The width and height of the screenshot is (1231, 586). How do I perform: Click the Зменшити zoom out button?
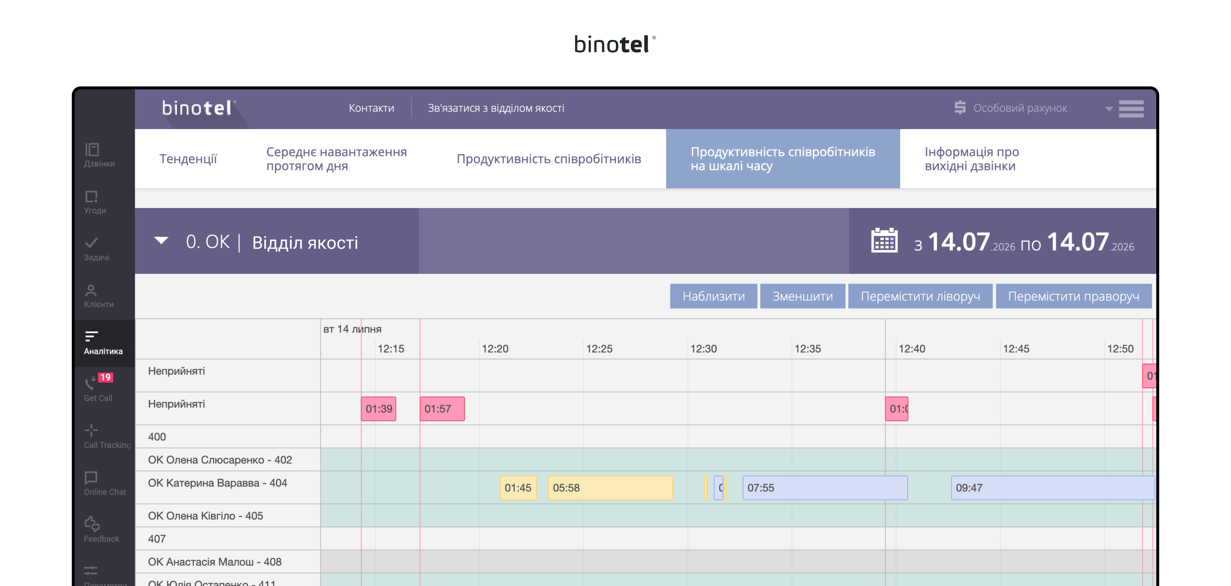click(802, 296)
